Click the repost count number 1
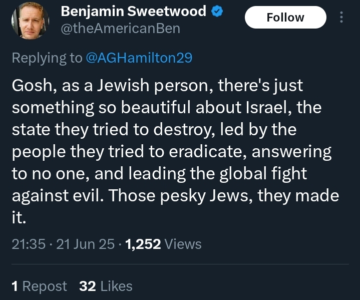Viewport: 360px width, 300px height. 15,286
